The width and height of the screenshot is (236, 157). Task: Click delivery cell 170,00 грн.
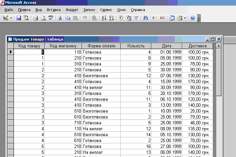(198, 81)
